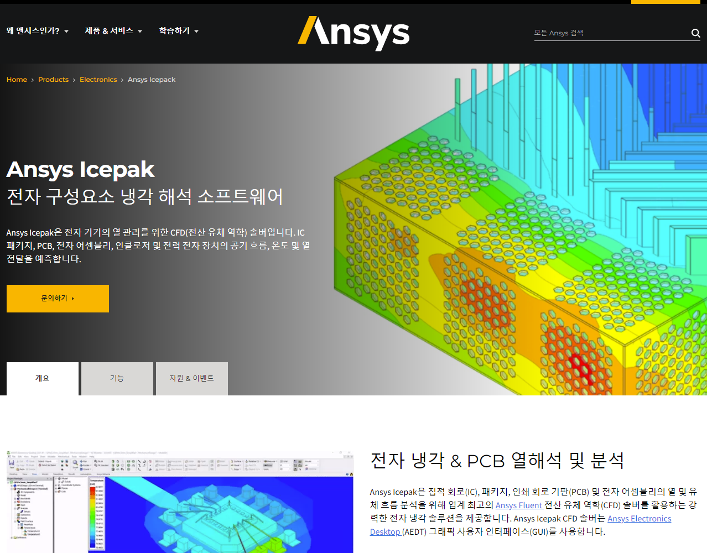This screenshot has height=553, width=707.
Task: Expand the 학습하기 menu
Action: 179,31
